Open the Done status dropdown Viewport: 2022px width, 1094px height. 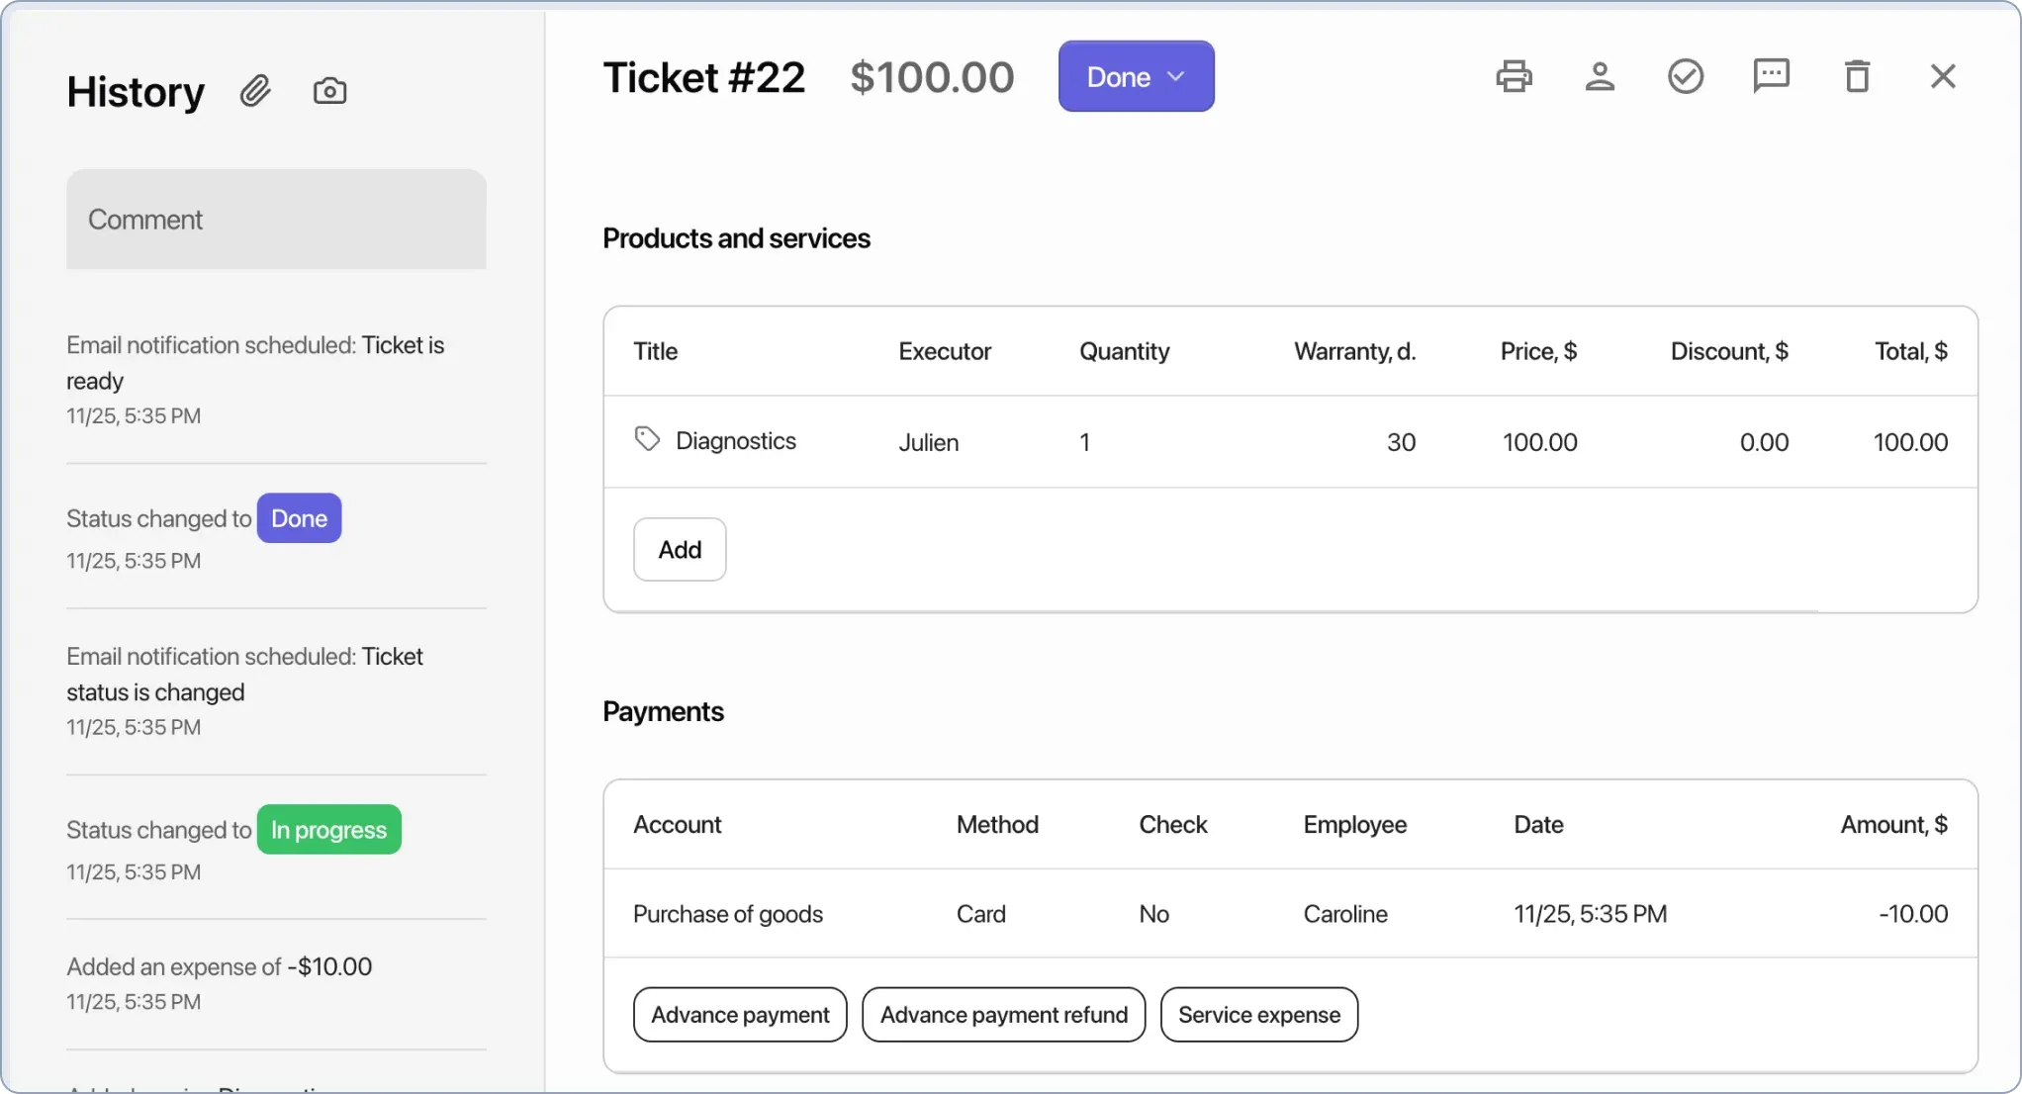(x=1135, y=76)
